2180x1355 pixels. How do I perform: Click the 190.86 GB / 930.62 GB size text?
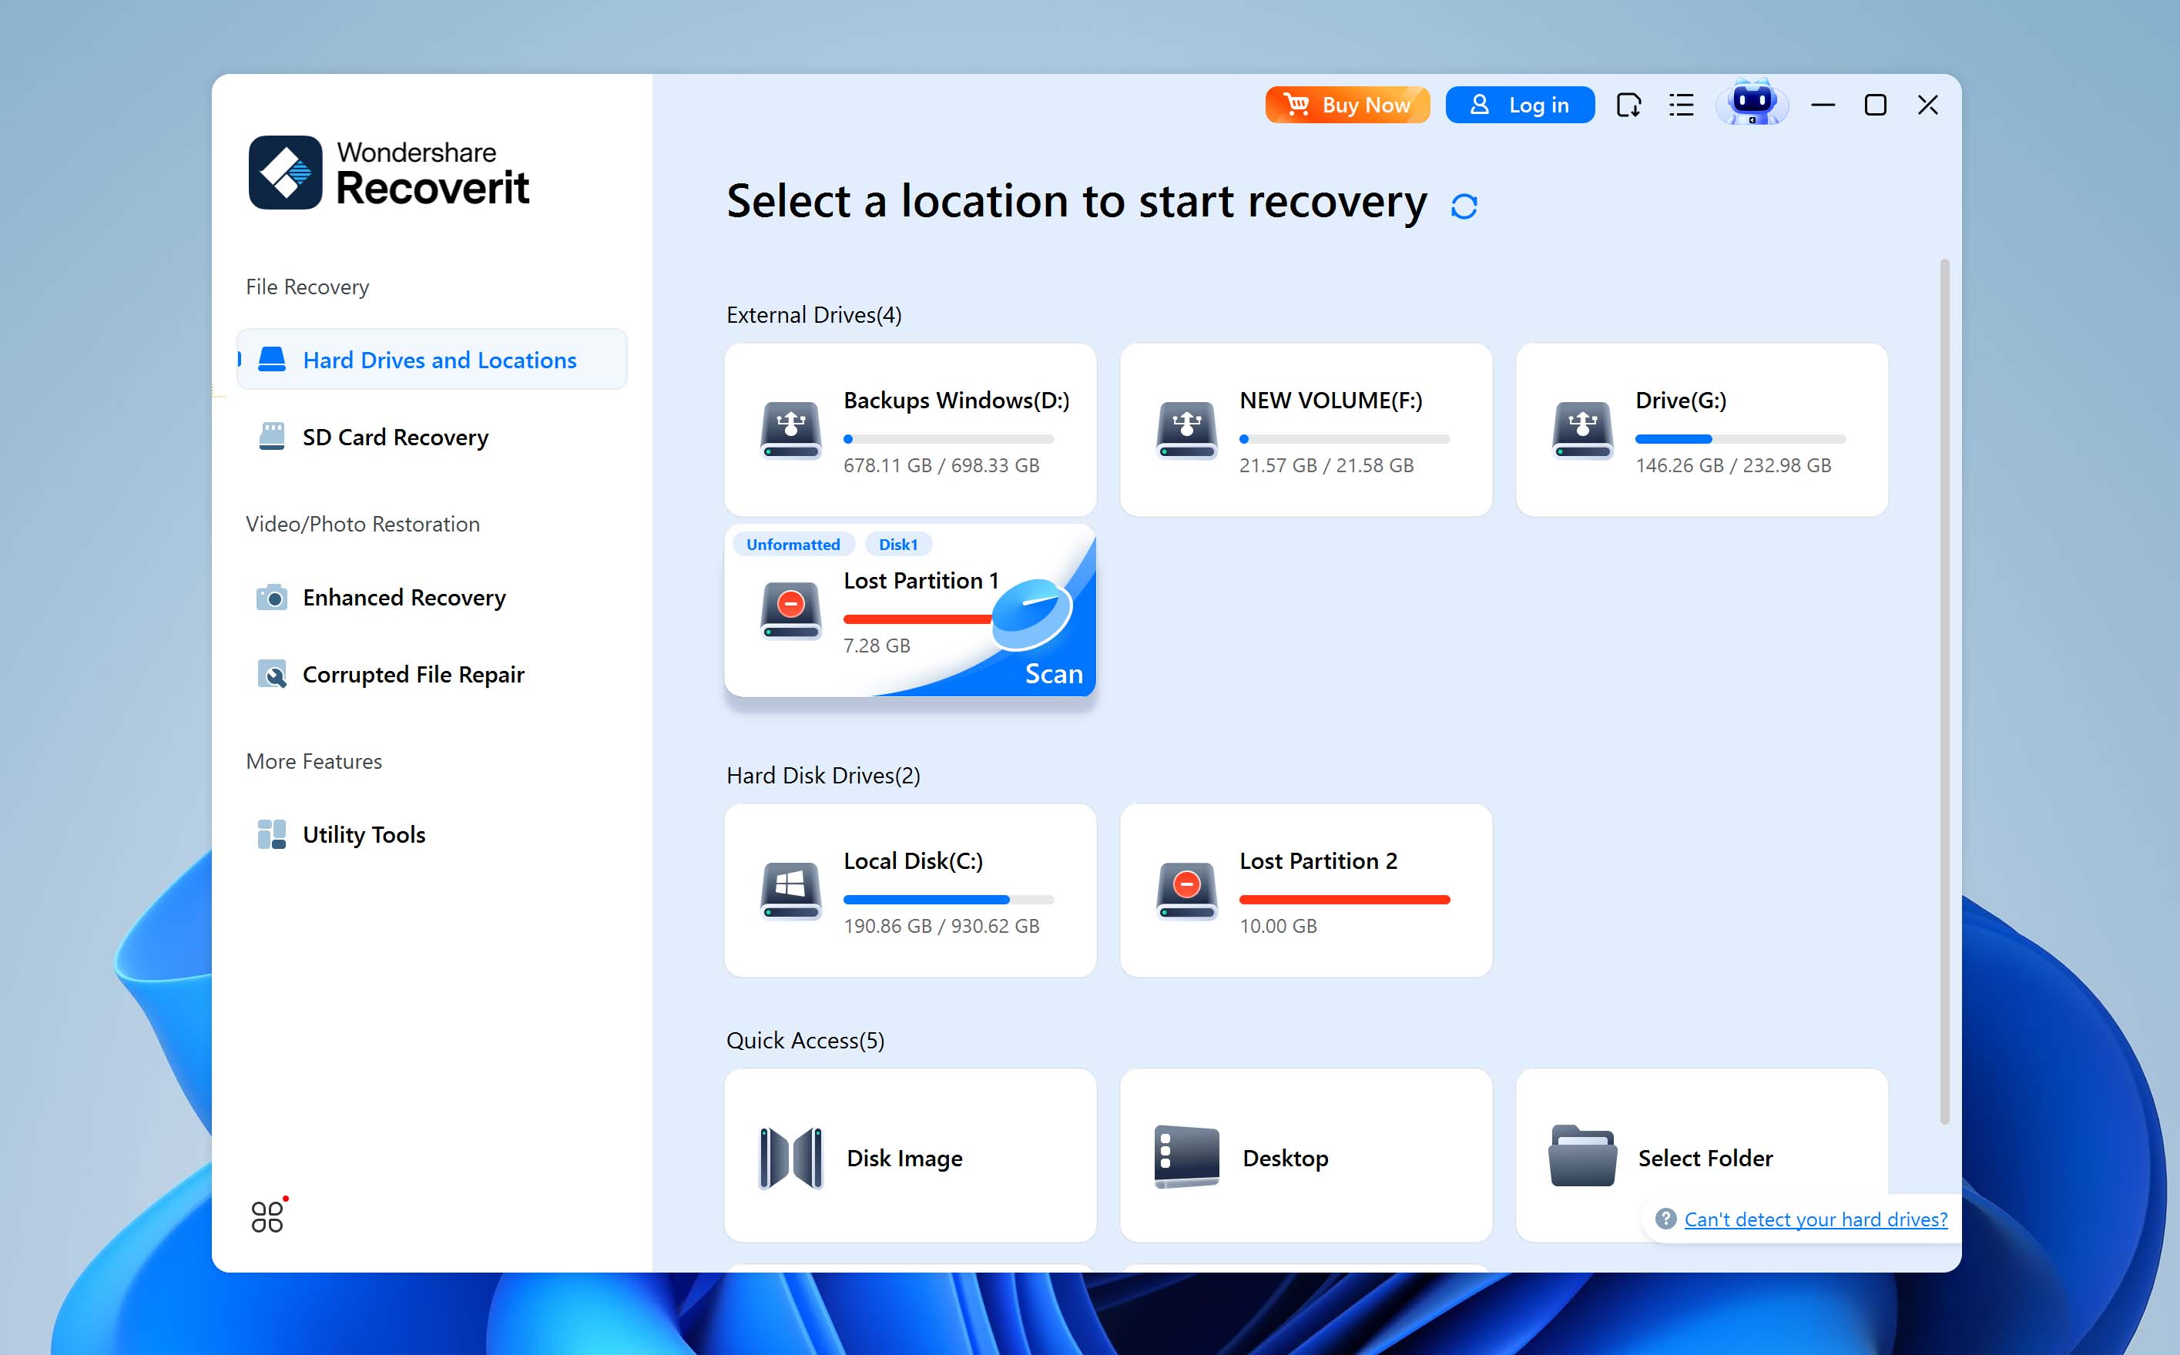[x=941, y=926]
